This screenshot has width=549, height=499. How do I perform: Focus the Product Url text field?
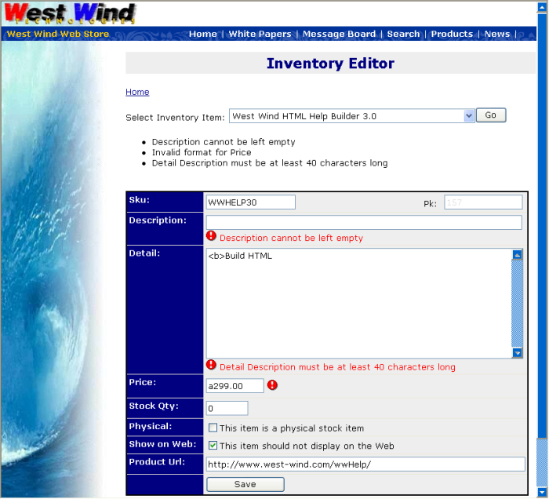point(365,464)
